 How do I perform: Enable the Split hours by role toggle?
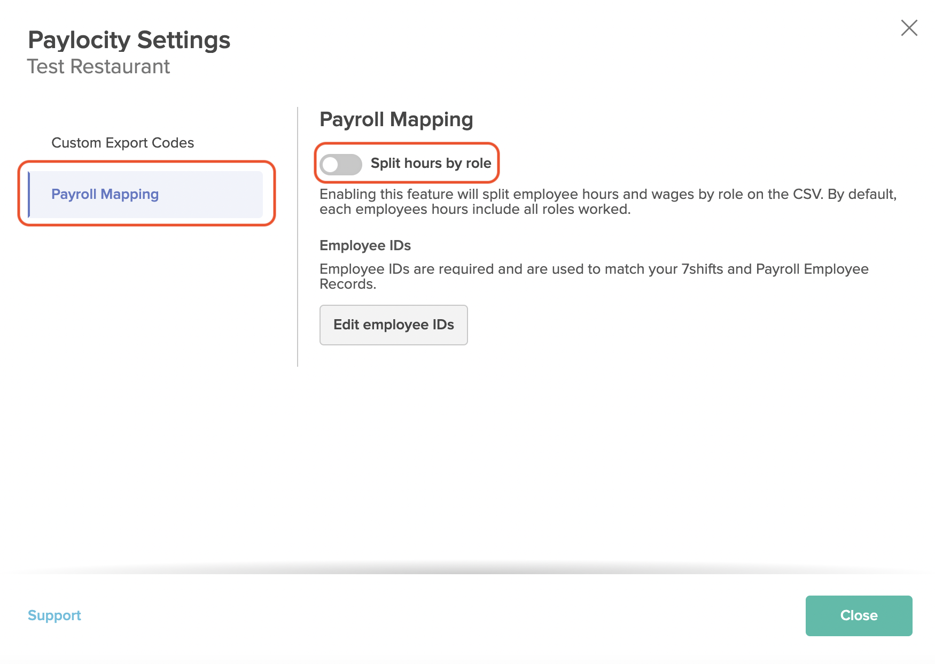click(341, 164)
